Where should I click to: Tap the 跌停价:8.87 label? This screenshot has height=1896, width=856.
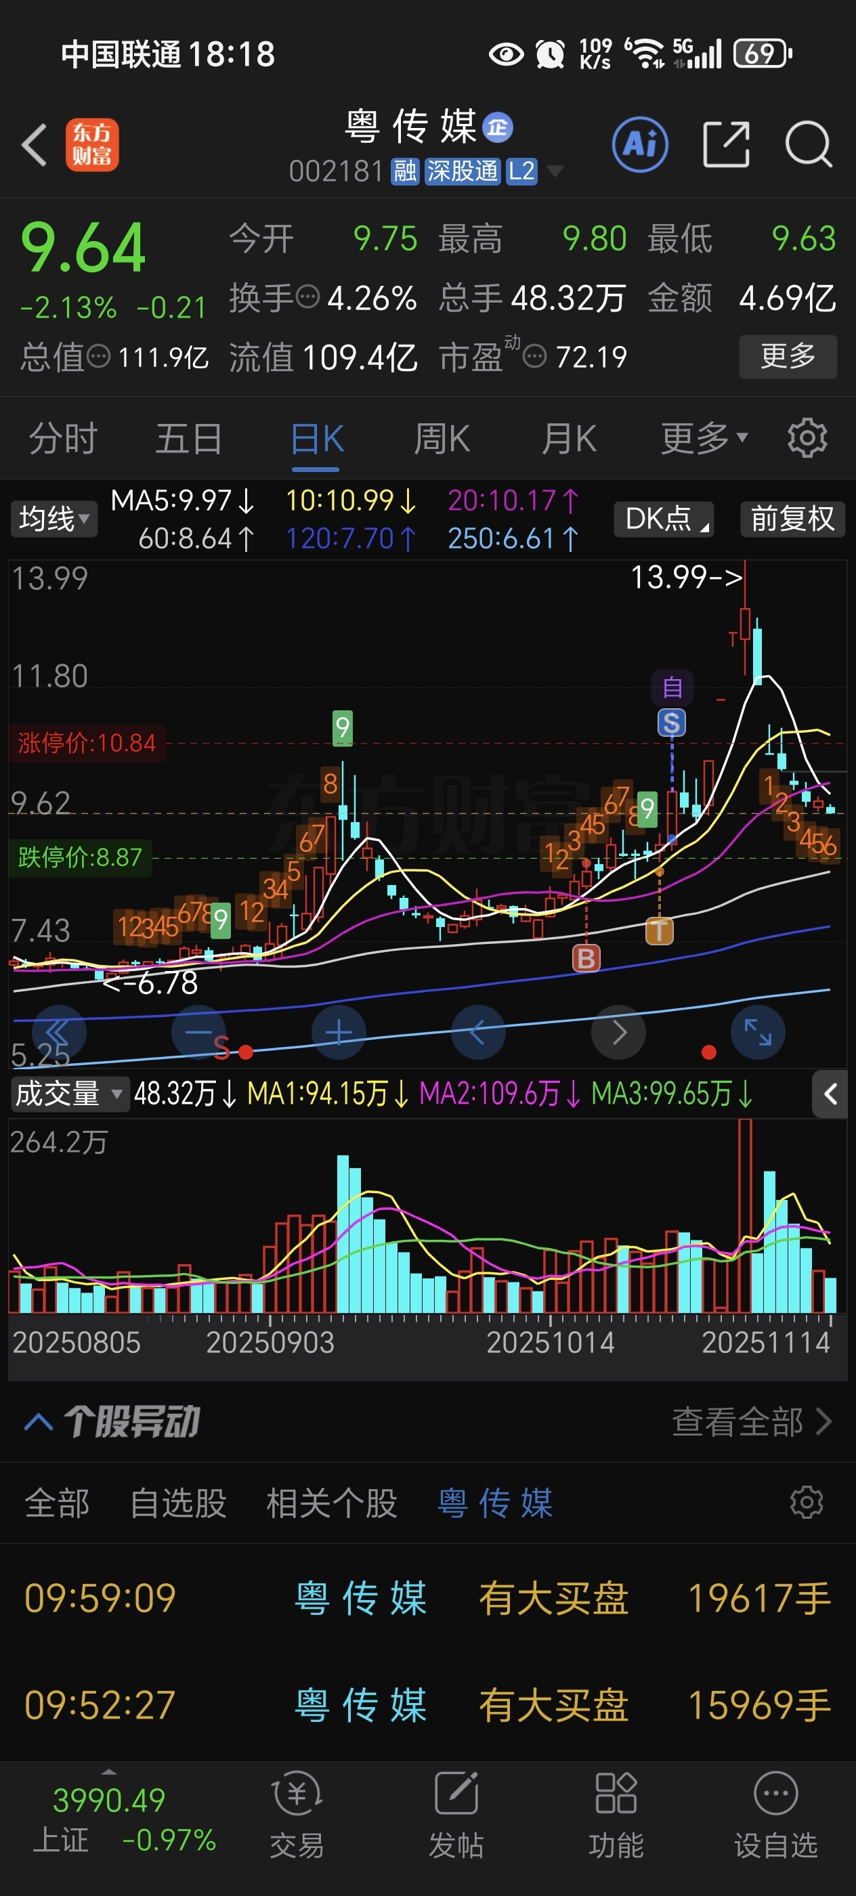click(79, 857)
